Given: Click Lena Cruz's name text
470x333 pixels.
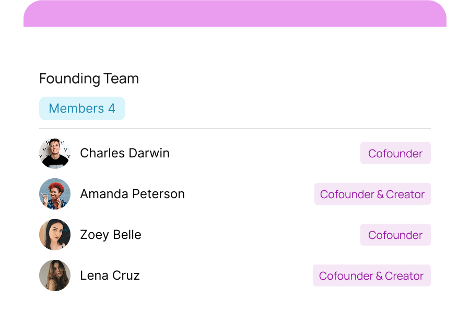Looking at the screenshot, I should pyautogui.click(x=110, y=275).
